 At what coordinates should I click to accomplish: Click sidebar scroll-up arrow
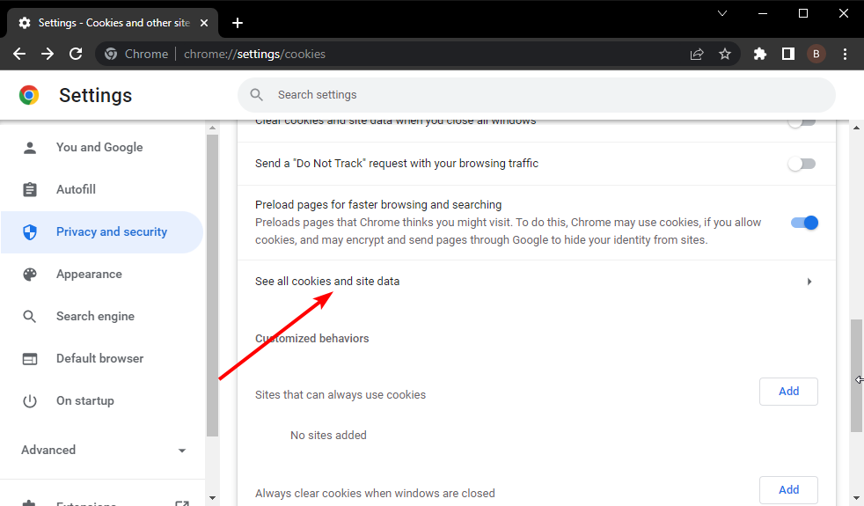tap(212, 128)
